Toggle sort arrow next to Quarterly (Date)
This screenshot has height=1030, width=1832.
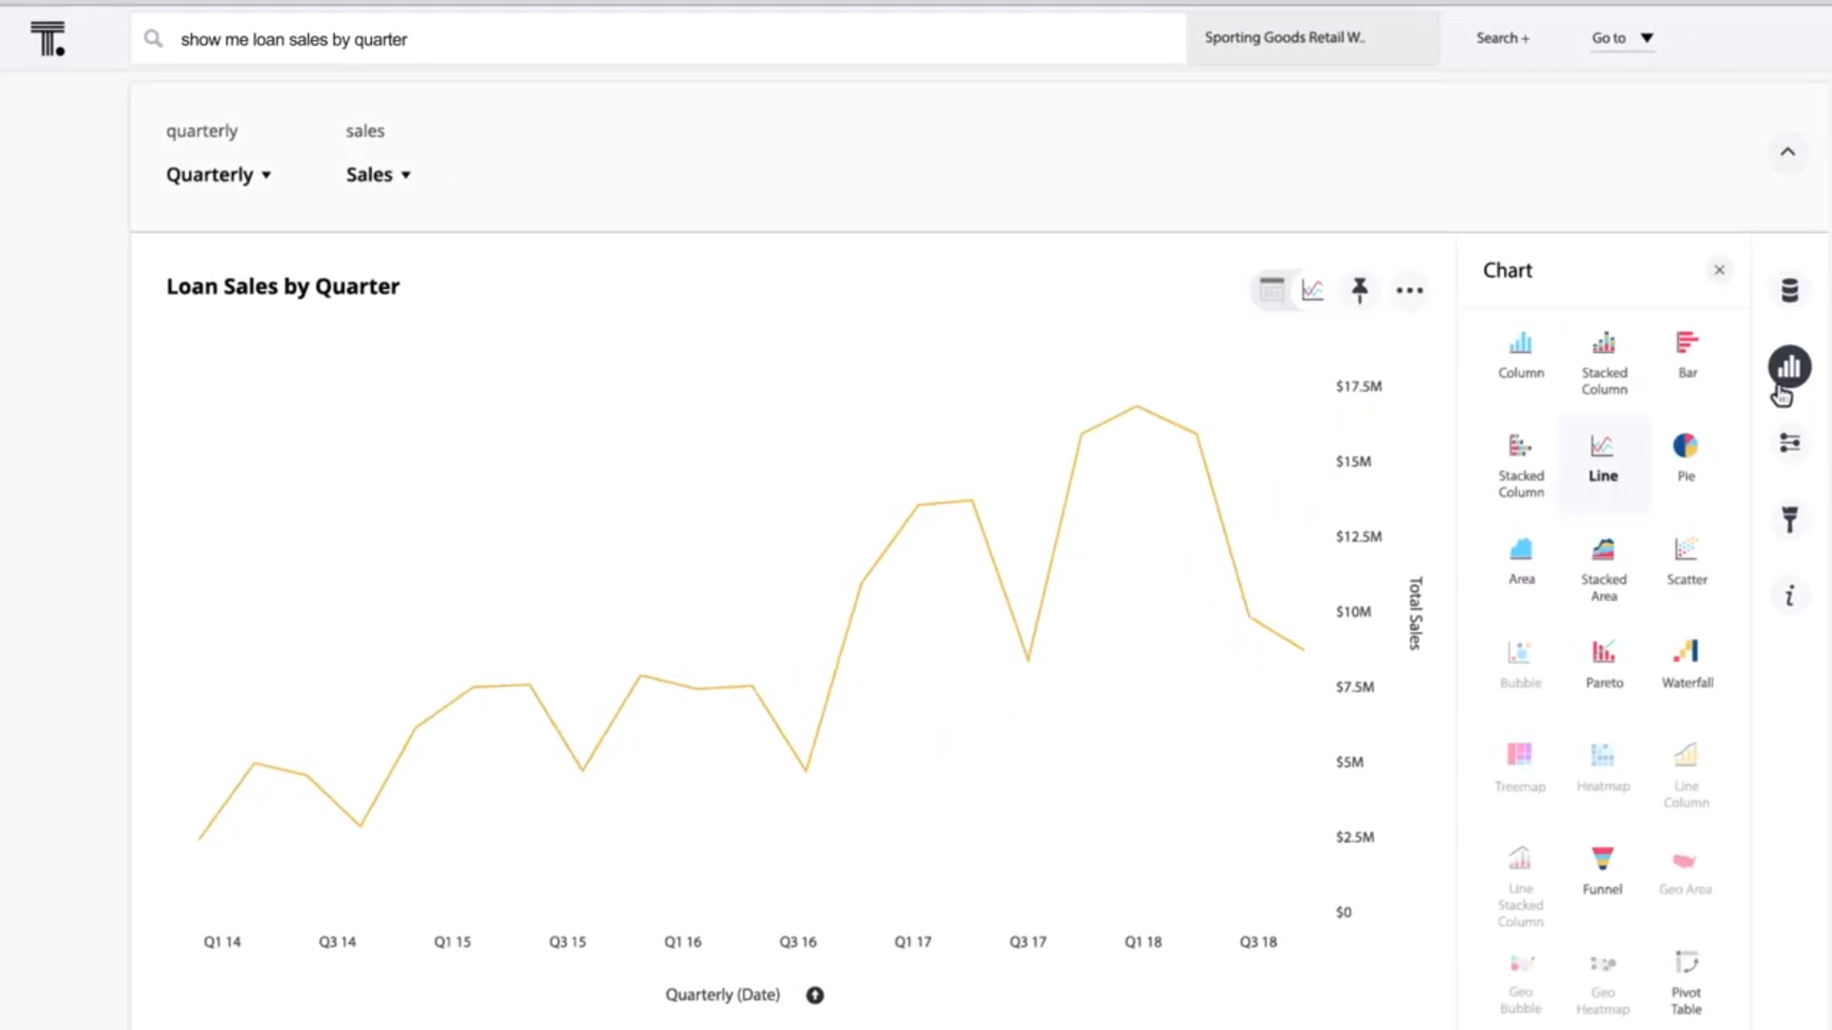click(x=814, y=995)
